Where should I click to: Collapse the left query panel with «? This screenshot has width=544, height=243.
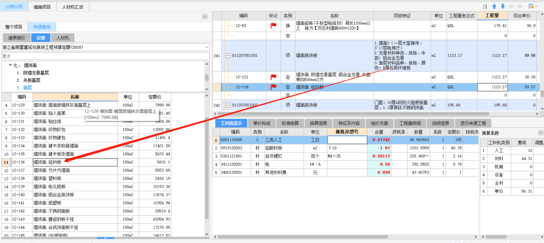205,16
